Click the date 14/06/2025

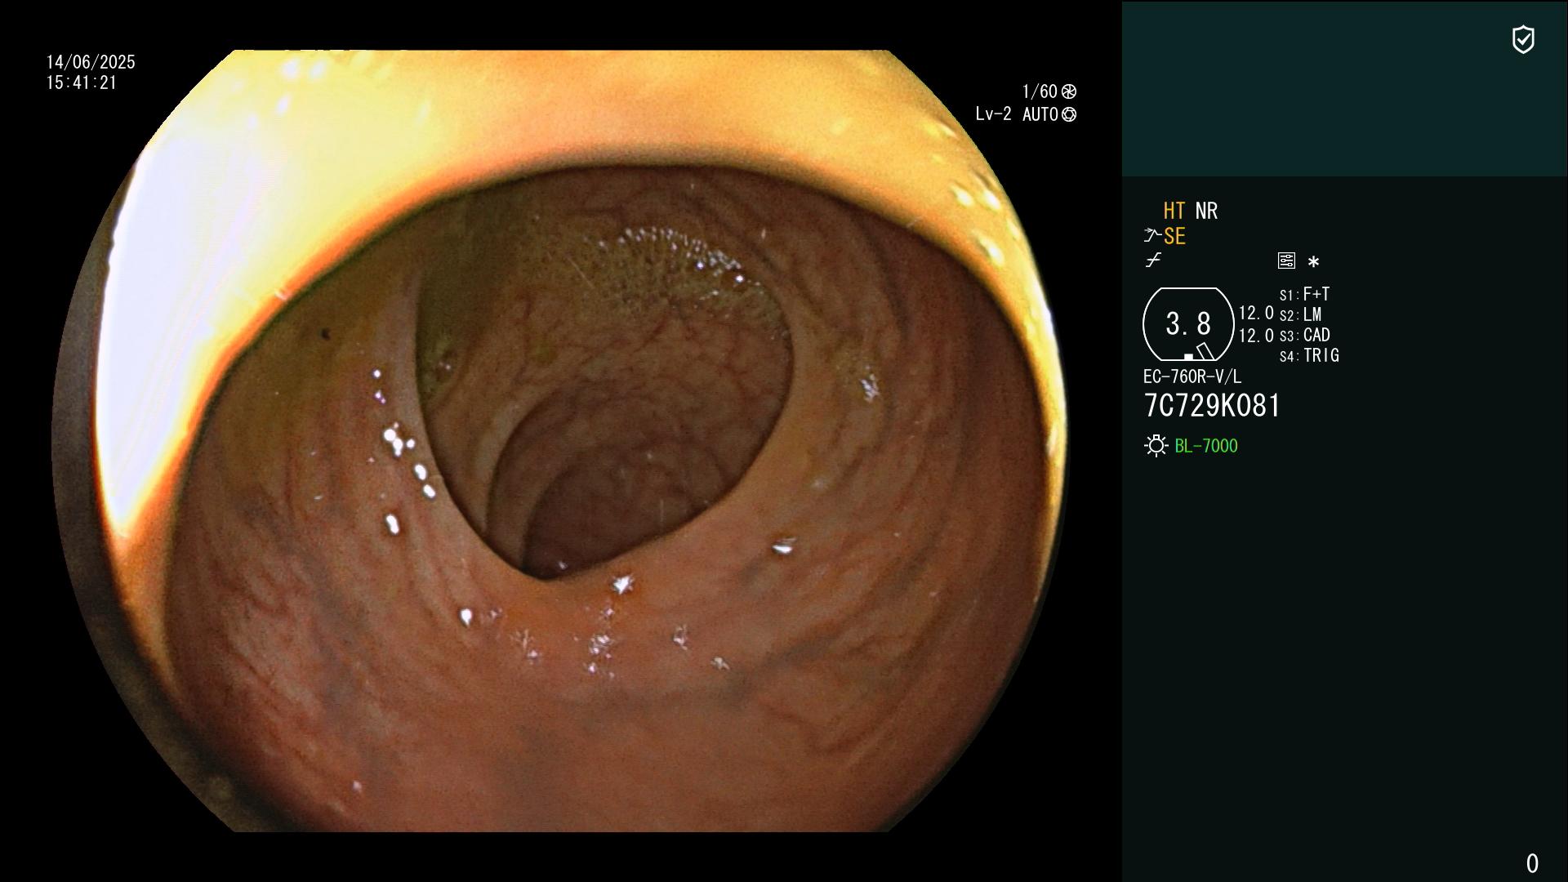tap(91, 62)
